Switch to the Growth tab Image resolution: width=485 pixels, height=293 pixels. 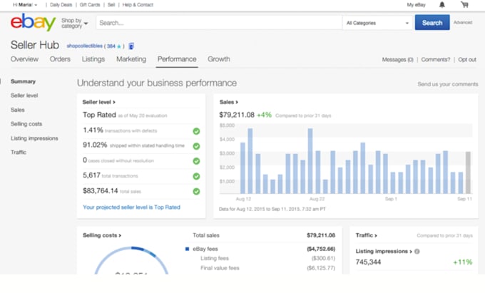click(x=219, y=59)
